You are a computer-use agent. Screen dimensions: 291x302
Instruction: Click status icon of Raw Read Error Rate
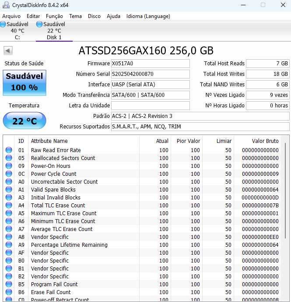(9, 150)
